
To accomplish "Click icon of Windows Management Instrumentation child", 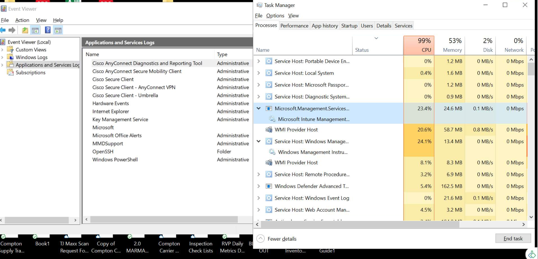I will [272, 152].
